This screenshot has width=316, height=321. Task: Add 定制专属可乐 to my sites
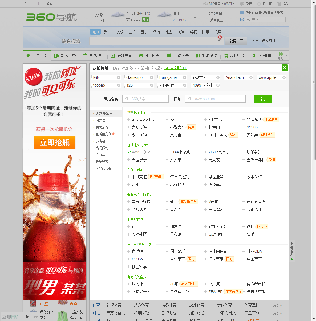pyautogui.click(x=129, y=120)
